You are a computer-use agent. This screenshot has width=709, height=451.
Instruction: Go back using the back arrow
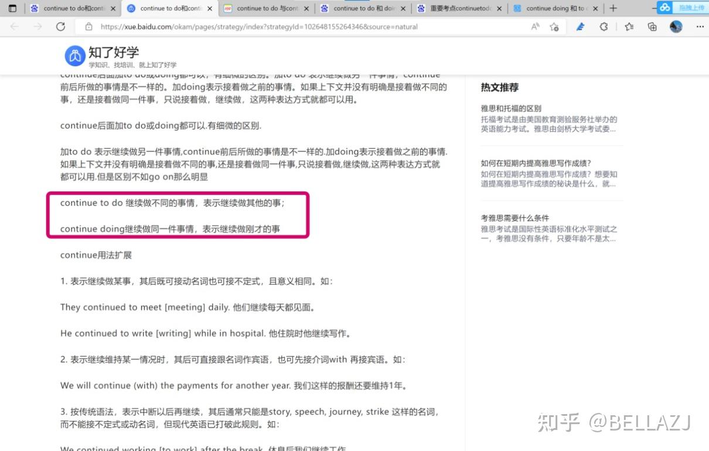[x=13, y=26]
